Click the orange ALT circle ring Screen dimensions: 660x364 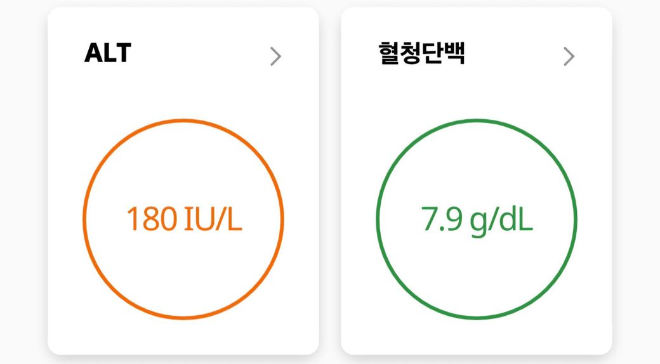[84, 219]
